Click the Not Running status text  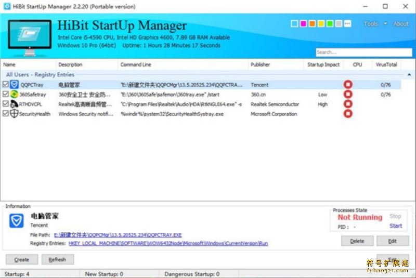click(x=360, y=217)
